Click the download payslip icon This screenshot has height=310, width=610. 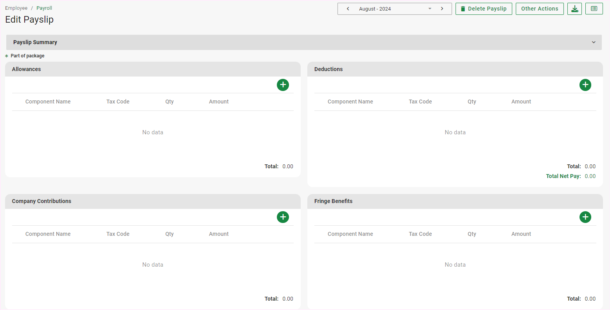(x=574, y=9)
